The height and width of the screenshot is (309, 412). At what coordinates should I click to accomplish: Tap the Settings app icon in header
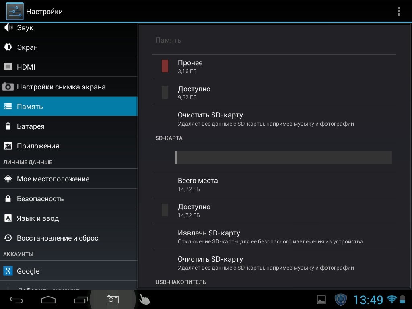pyautogui.click(x=15, y=11)
